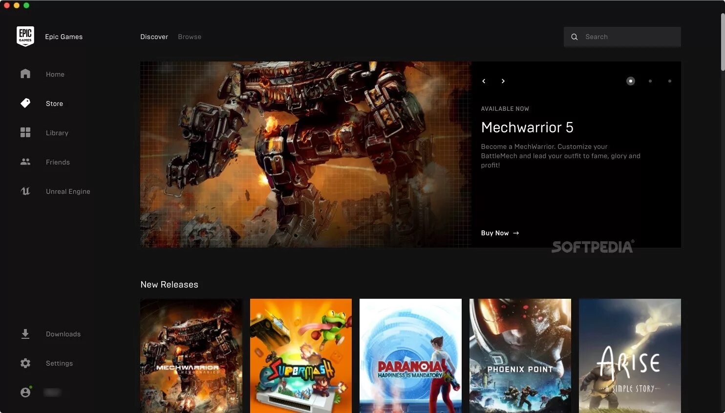Click the red macOS close button

pyautogui.click(x=7, y=5)
